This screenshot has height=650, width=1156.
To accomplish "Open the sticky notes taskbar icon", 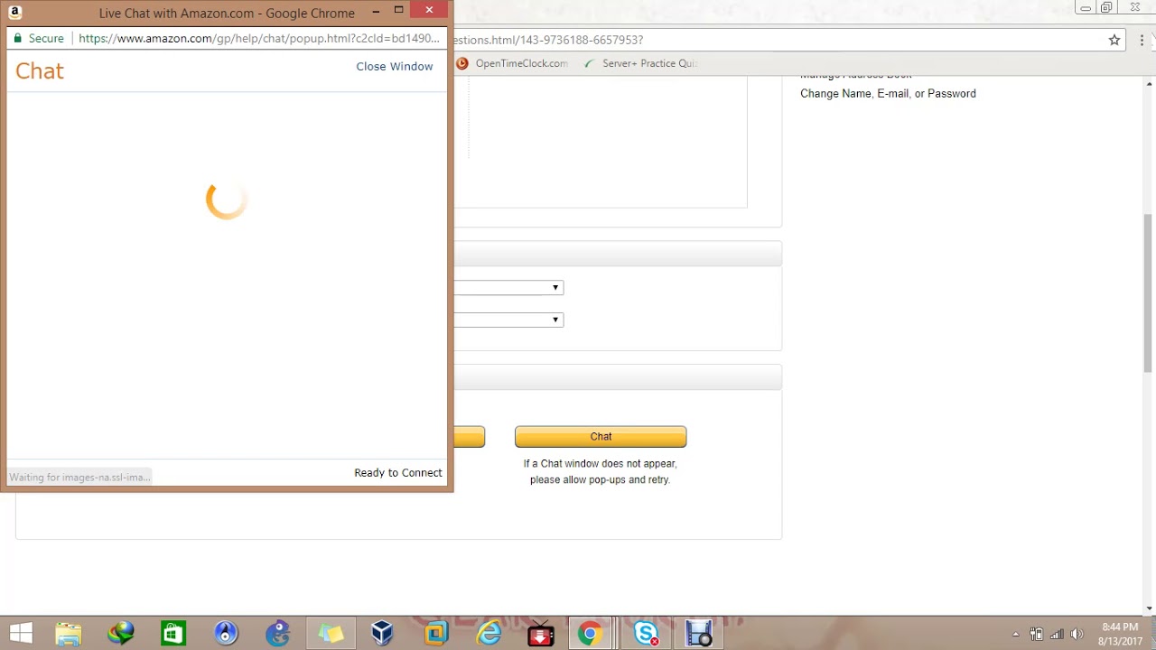I will 331,634.
